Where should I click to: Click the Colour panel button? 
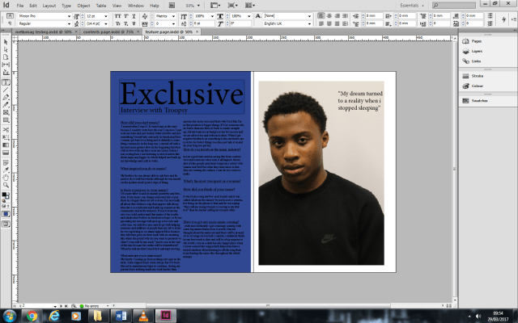coord(476,86)
